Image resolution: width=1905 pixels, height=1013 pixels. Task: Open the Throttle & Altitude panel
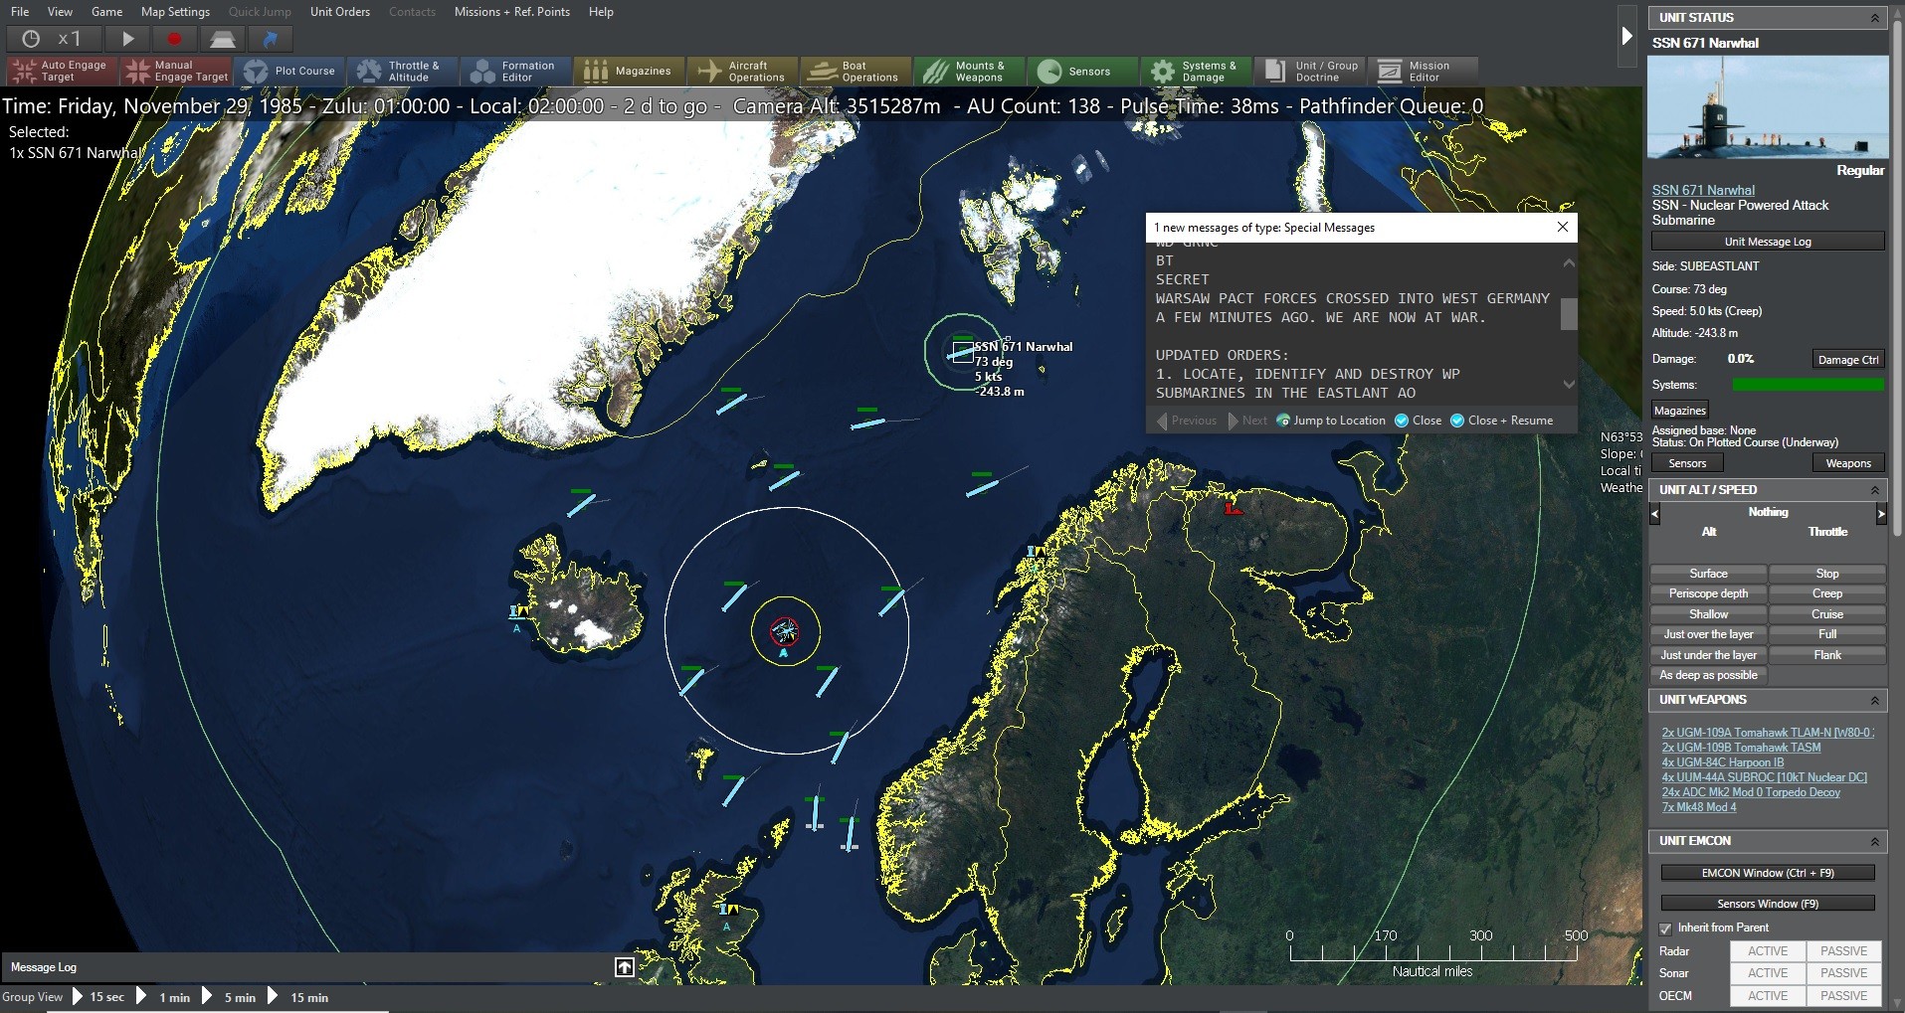coord(403,71)
